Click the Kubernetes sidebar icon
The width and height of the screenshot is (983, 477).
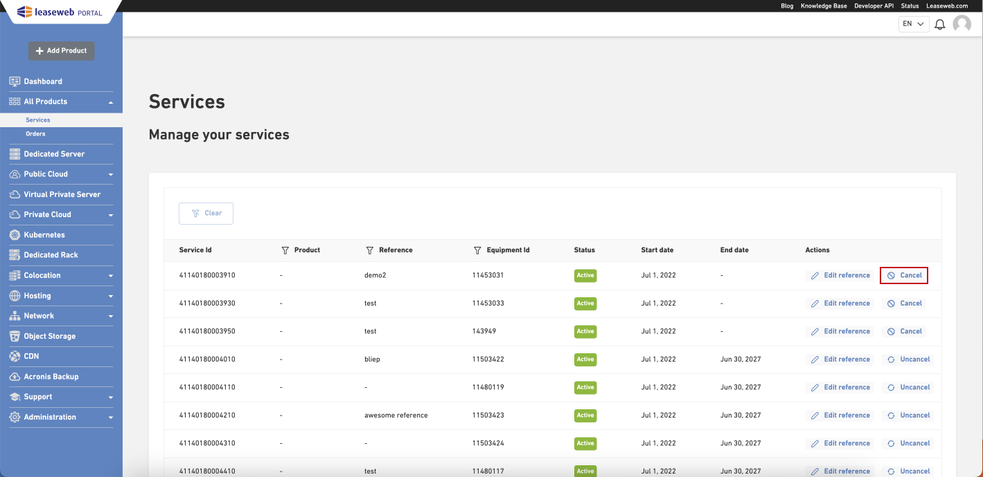coord(14,234)
